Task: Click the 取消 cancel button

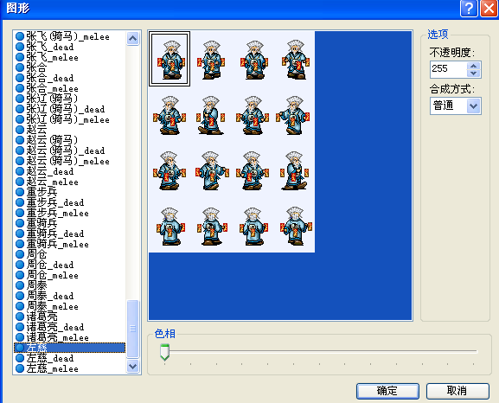Action: click(x=457, y=391)
